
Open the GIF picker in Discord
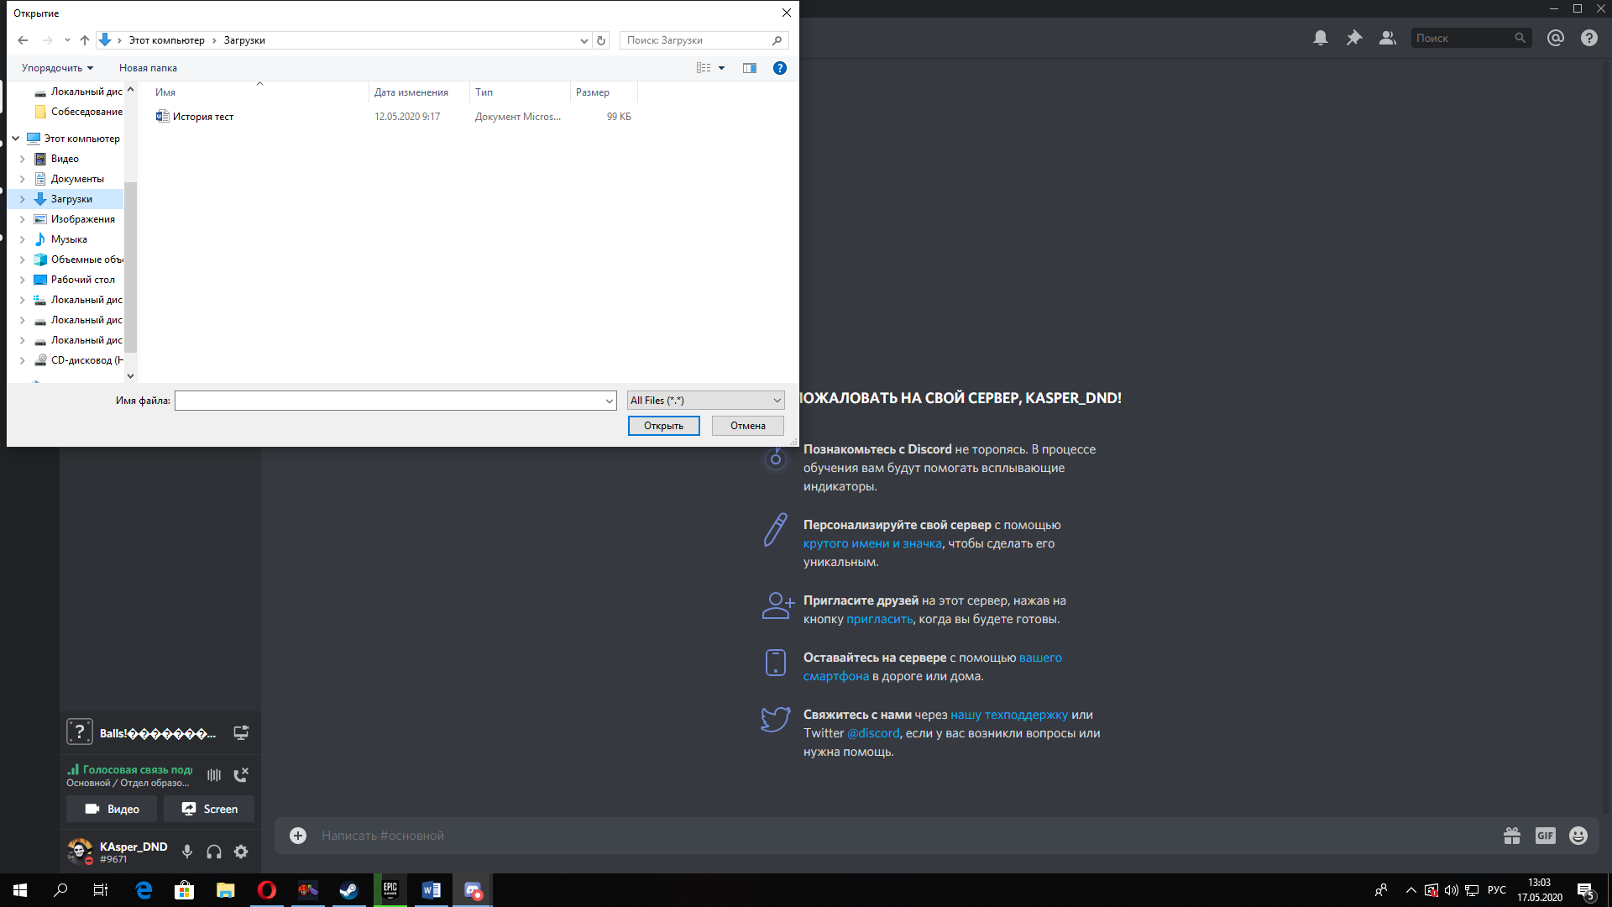[x=1546, y=836]
